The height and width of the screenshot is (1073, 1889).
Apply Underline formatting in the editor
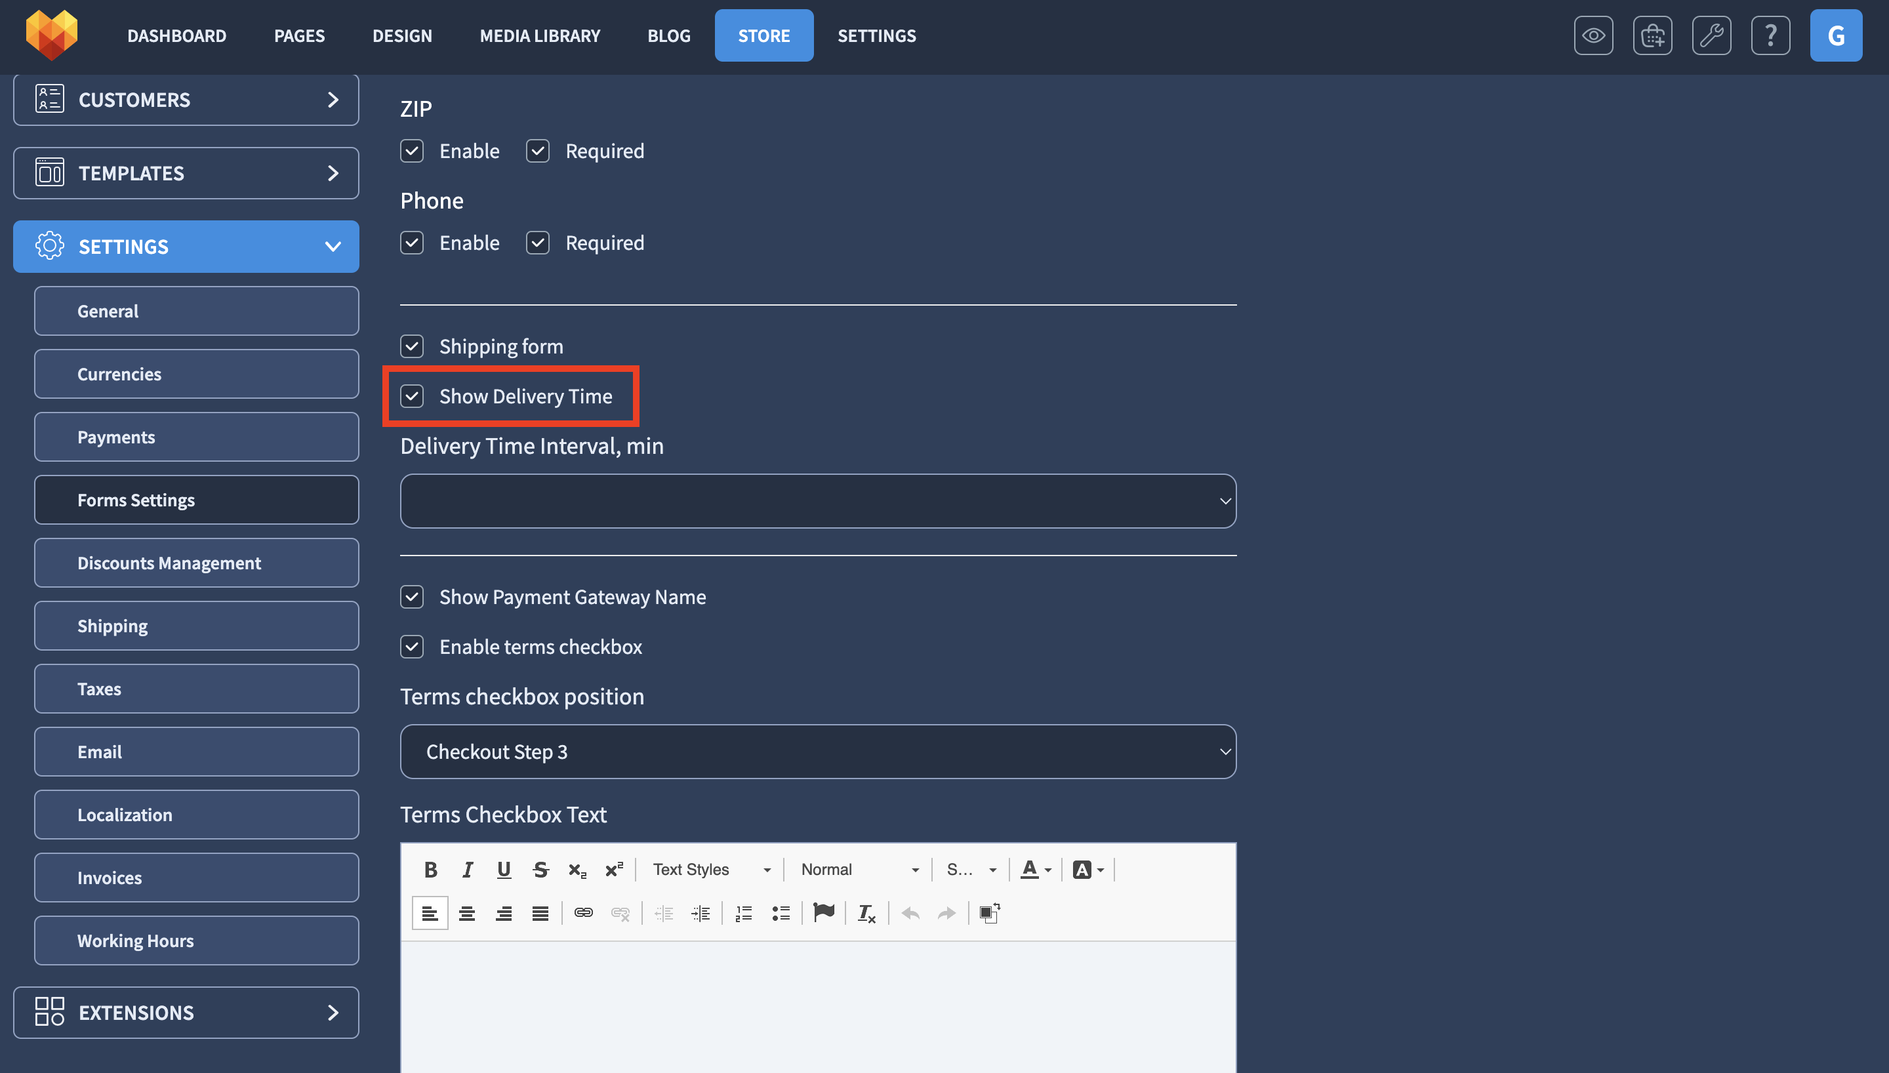(x=504, y=870)
